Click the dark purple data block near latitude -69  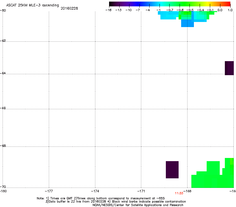(172, 170)
